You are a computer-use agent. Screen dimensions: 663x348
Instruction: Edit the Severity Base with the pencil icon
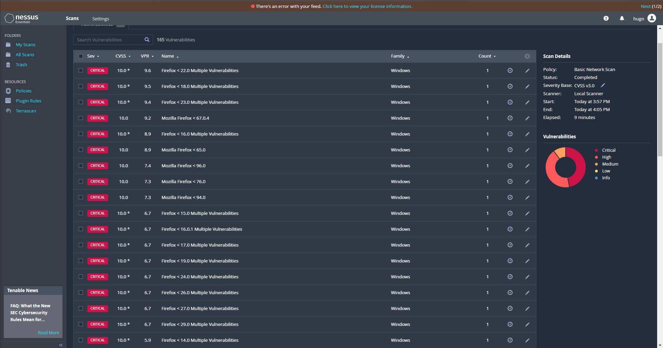click(603, 85)
